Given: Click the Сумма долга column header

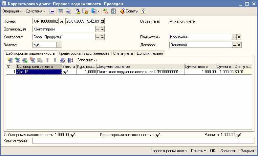Looking at the screenshot, I should point(200,67).
